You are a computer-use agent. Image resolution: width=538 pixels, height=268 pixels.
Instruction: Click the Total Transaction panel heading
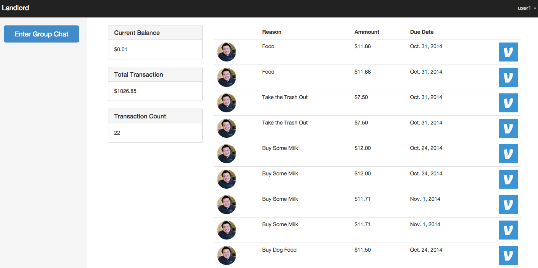click(155, 74)
